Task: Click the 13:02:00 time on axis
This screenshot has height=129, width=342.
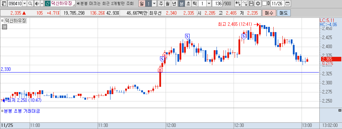Action: pos(330,125)
